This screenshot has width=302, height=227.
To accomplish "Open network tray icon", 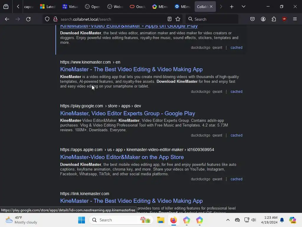I will [247, 220].
